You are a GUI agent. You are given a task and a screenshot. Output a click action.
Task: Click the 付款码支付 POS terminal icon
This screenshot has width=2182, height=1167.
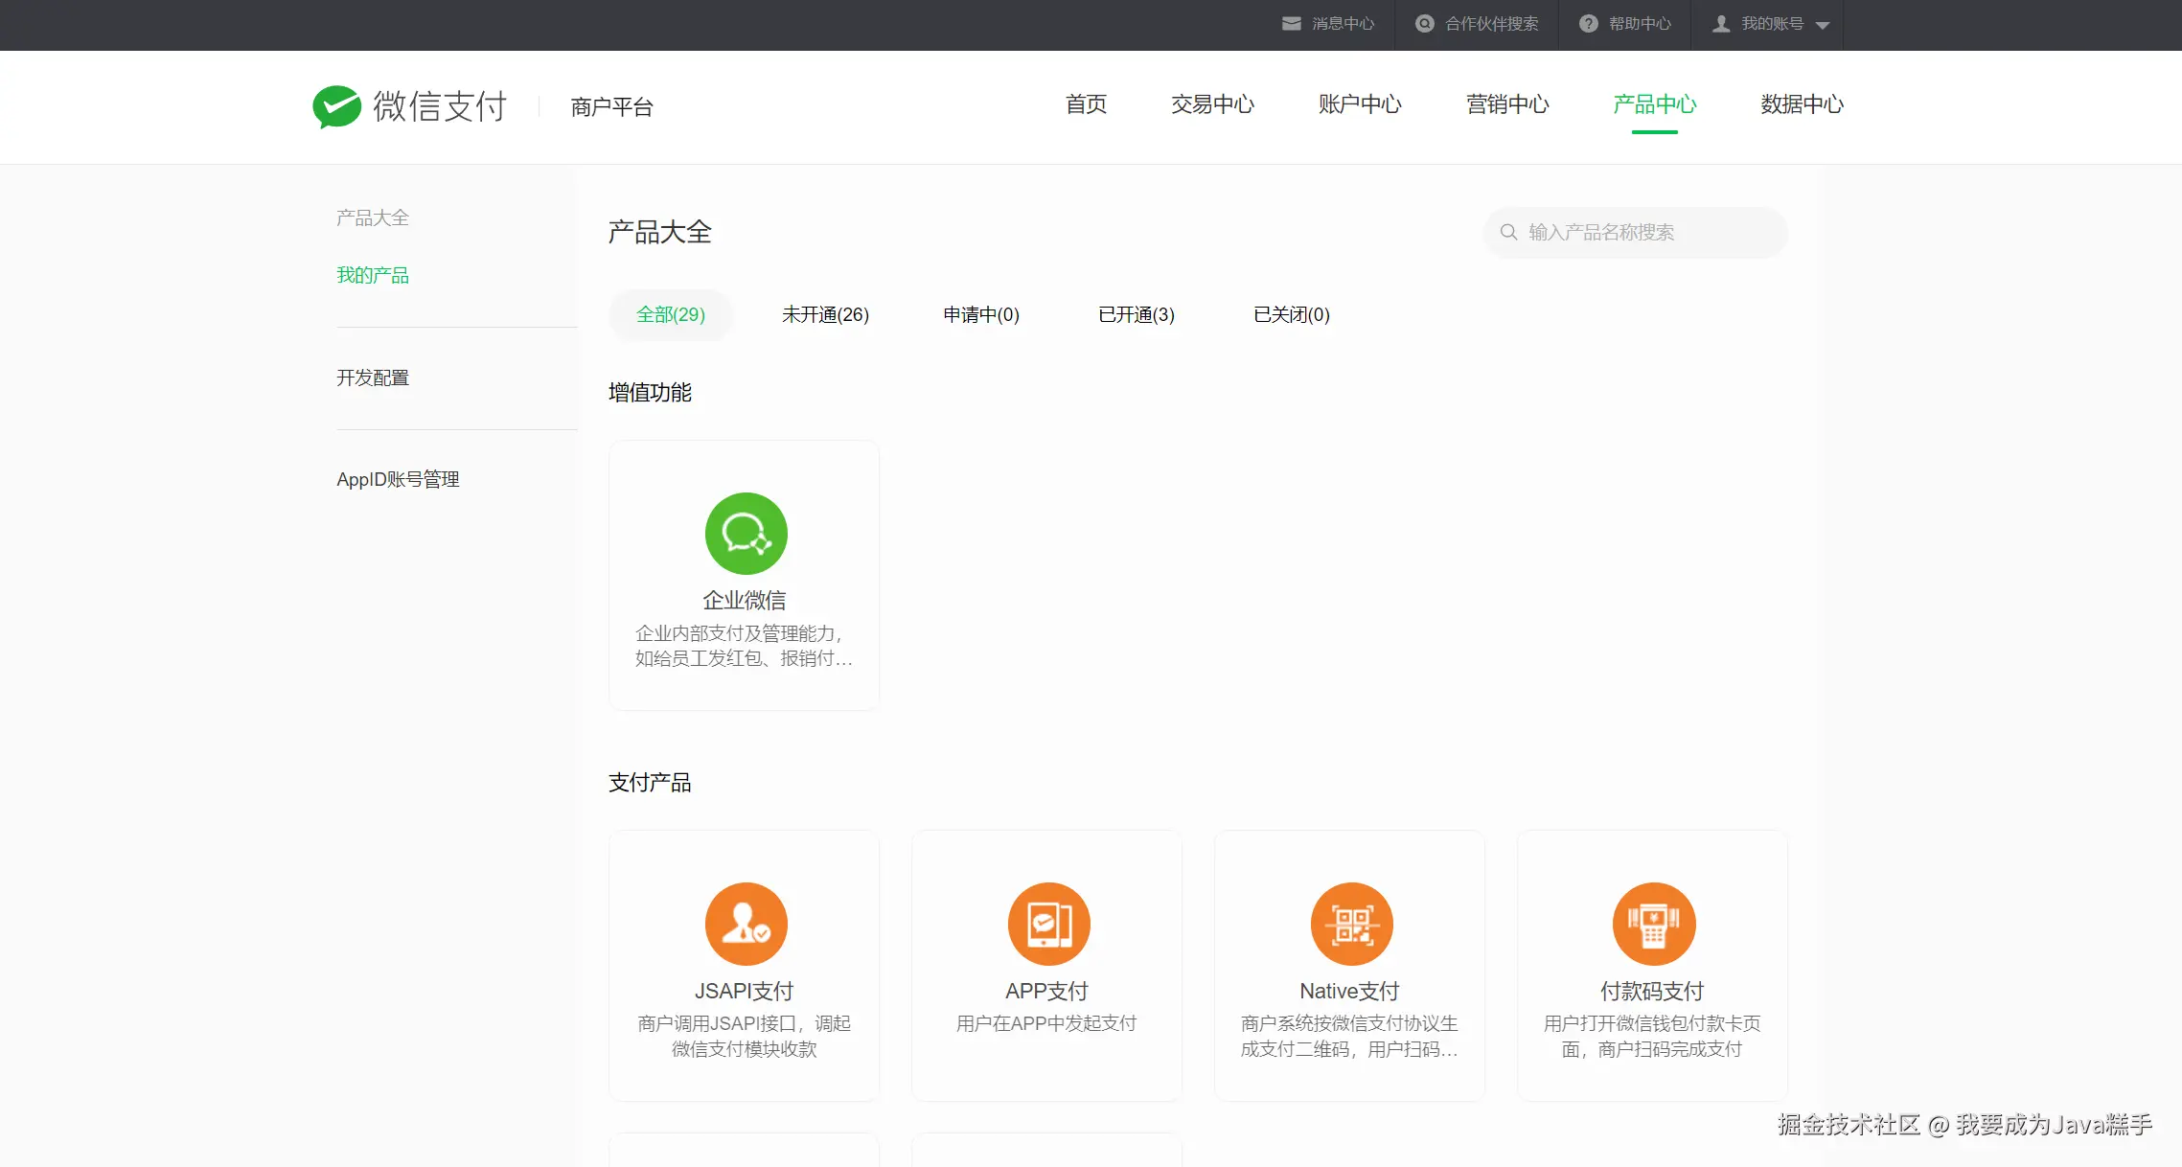1652,923
